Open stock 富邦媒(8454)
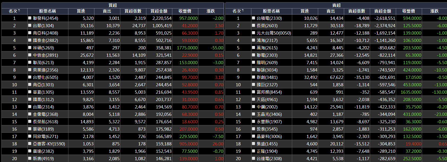This screenshot has width=447, height=162. click(269, 92)
